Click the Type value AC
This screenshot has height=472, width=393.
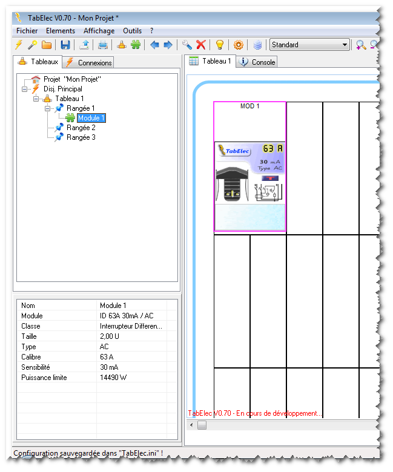104,347
